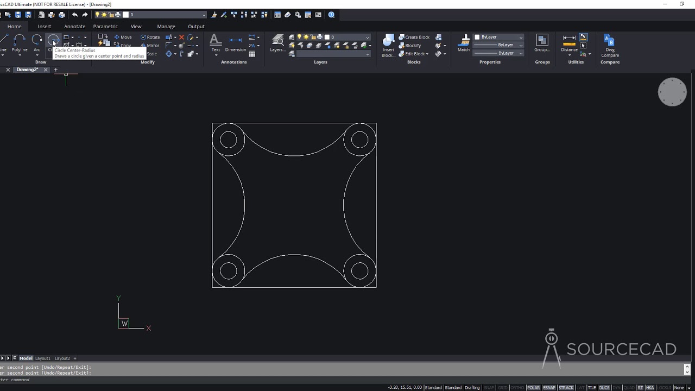Expand the Edit Block dropdown
Screen dimensions: 695x391
point(427,54)
